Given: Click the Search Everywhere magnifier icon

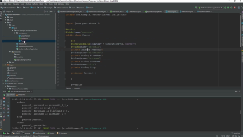Looking at the screenshot, I should pos(241,8).
